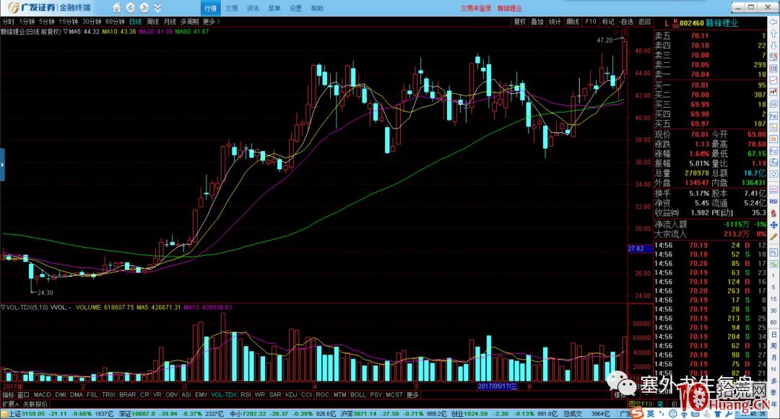The height and width of the screenshot is (419, 780).
Task: Switch chart to 分时 view
Action: pos(8,22)
